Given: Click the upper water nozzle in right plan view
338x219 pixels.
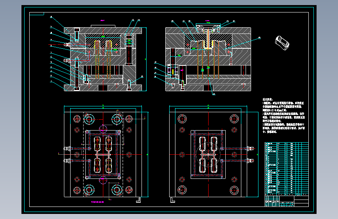Looking at the screenshot, I should (x=250, y=148).
